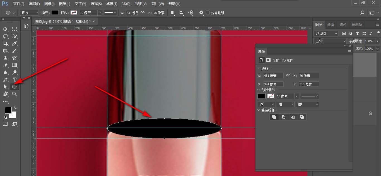Click the path operations button in options bar

172,13
